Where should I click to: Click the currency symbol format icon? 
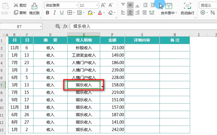click(x=203, y=13)
